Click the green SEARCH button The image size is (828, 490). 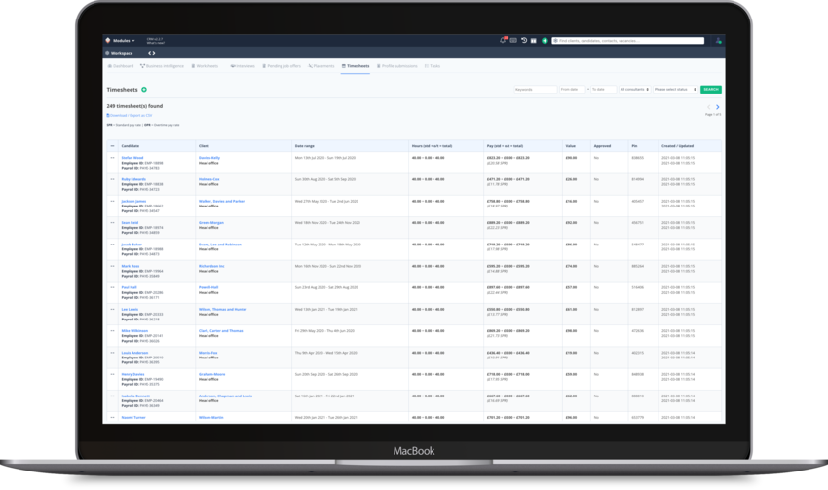(x=711, y=90)
